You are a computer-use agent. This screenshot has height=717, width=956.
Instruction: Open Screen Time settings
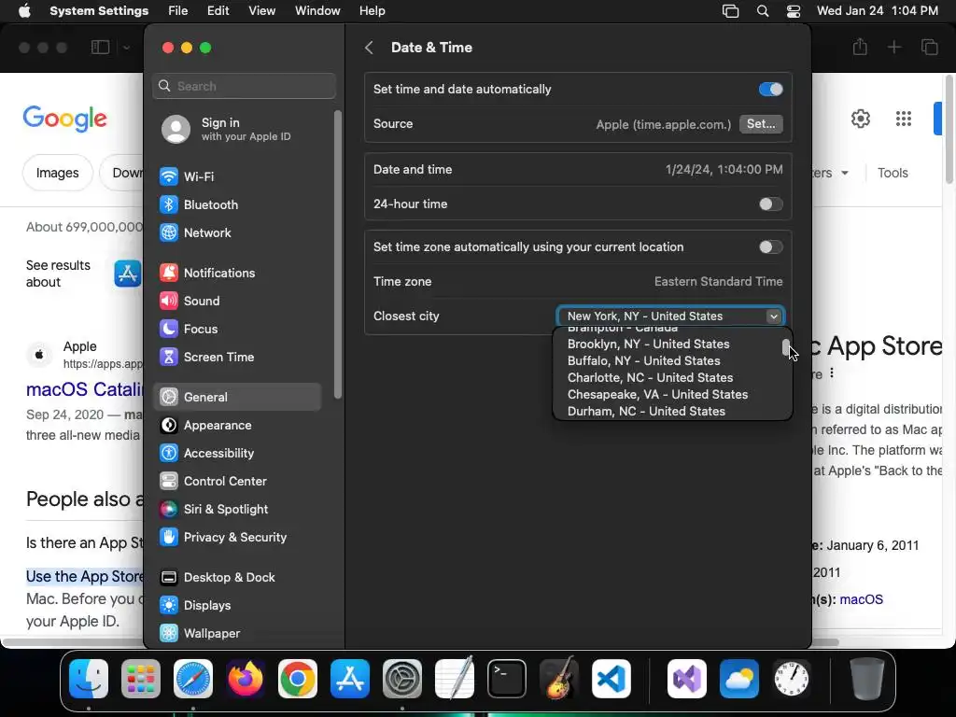[237, 358]
